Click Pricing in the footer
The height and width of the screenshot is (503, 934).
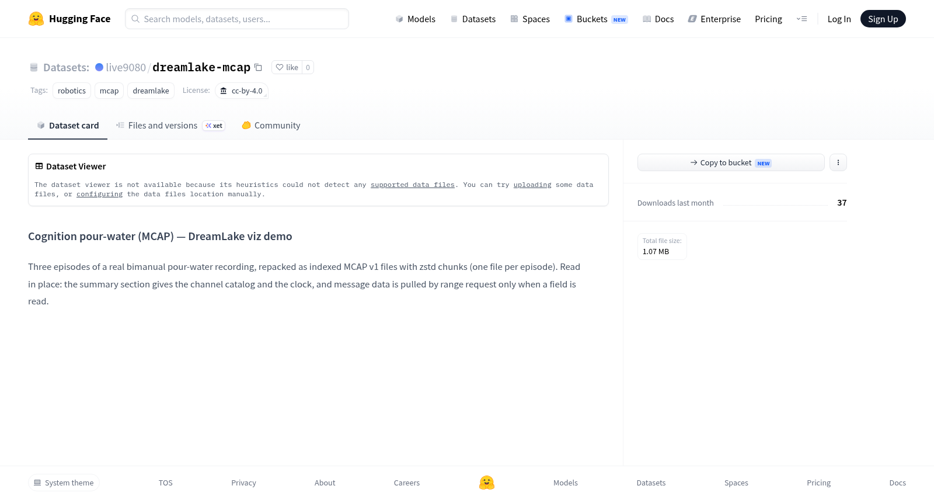pyautogui.click(x=818, y=483)
